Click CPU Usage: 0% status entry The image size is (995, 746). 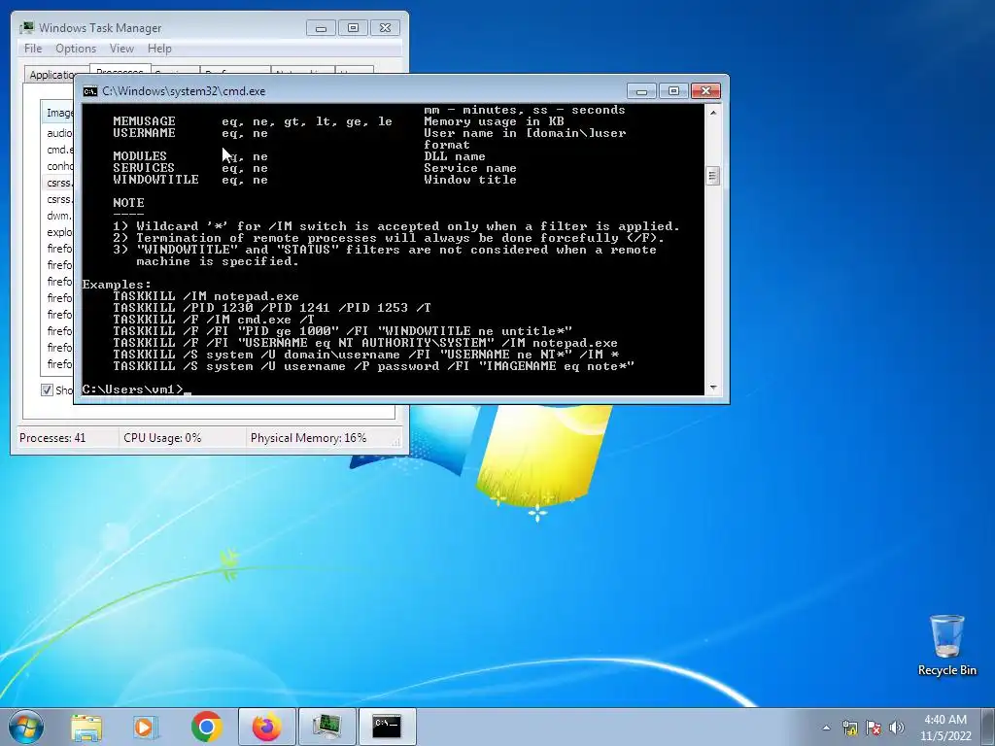coord(162,438)
